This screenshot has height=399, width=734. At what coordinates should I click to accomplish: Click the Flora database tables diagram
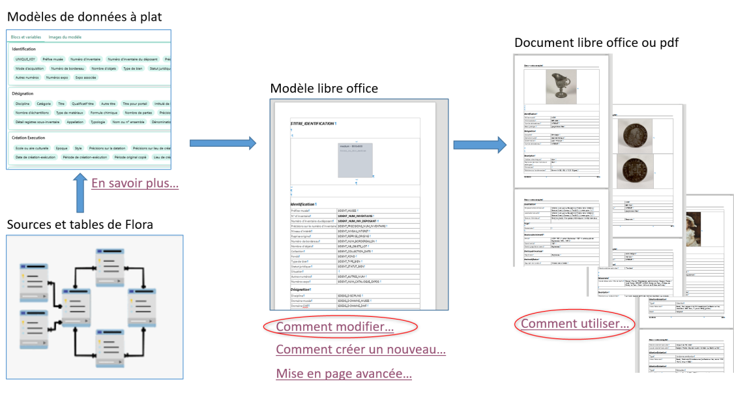coord(95,307)
